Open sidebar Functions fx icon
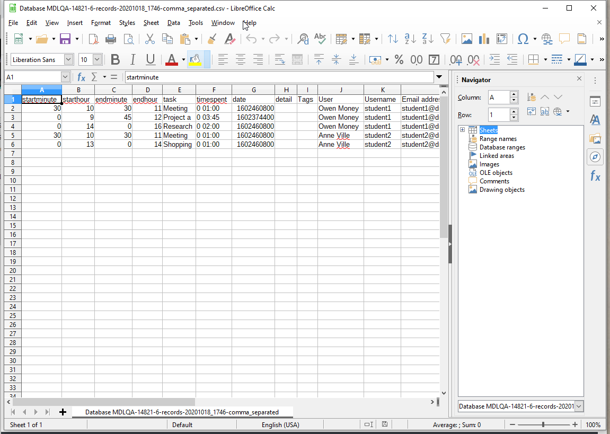 coord(595,176)
